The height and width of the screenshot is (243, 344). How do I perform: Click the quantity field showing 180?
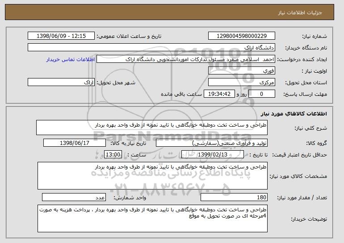pos(234,197)
